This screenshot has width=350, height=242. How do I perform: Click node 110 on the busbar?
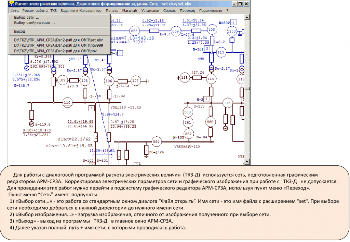click(x=67, y=102)
